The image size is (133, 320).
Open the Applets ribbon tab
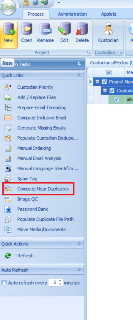pos(109,14)
